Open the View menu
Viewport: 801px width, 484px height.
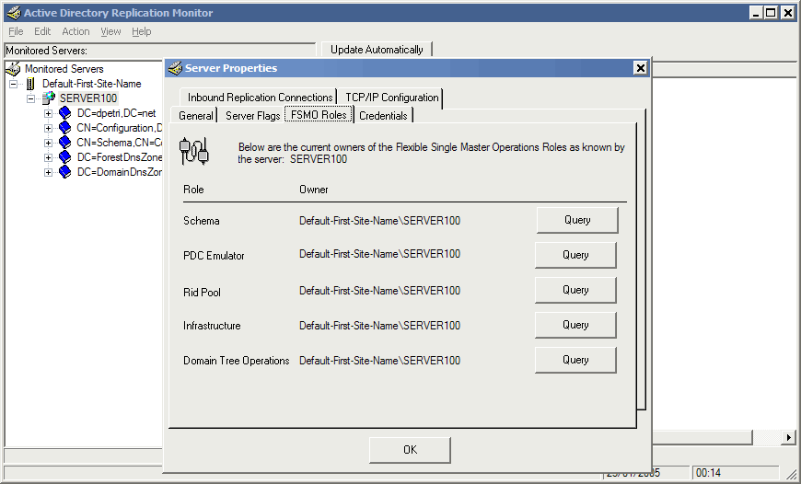coord(110,31)
